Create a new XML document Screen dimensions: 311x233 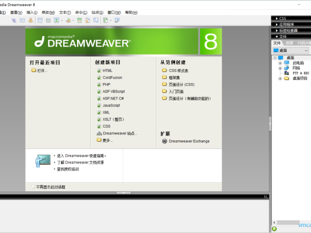click(x=106, y=112)
